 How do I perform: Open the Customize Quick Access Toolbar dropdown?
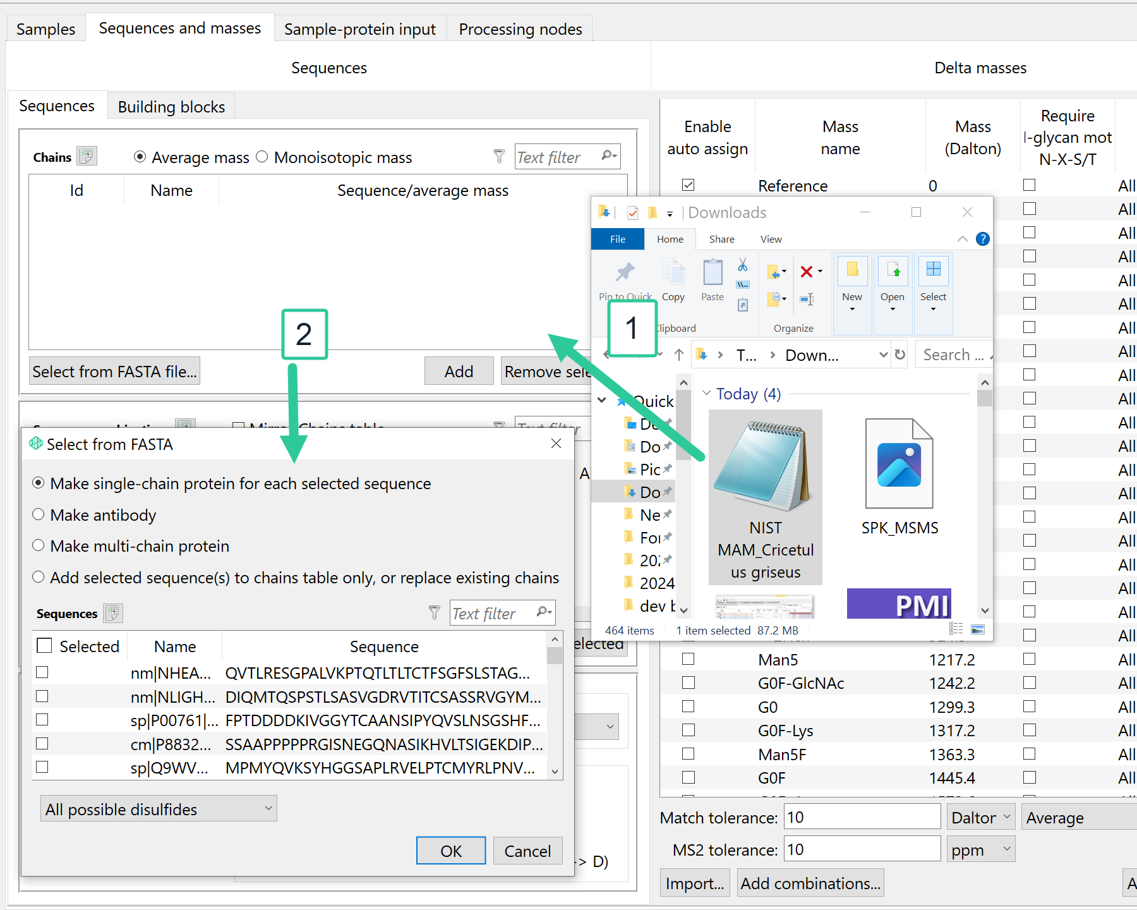tap(670, 214)
